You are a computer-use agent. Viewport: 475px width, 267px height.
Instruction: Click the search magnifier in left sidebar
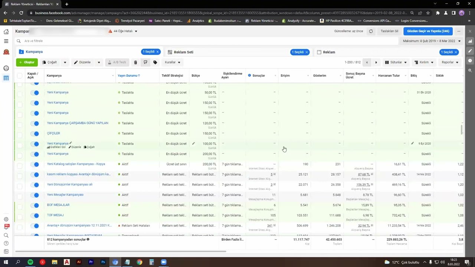[x=6, y=235]
